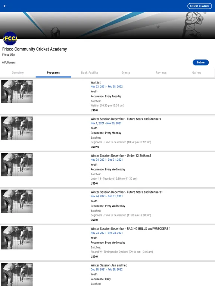This screenshot has width=215, height=287.
Task: Click date range Nov 23, 2021 - Feb 28, 2022
Action: tap(107, 87)
